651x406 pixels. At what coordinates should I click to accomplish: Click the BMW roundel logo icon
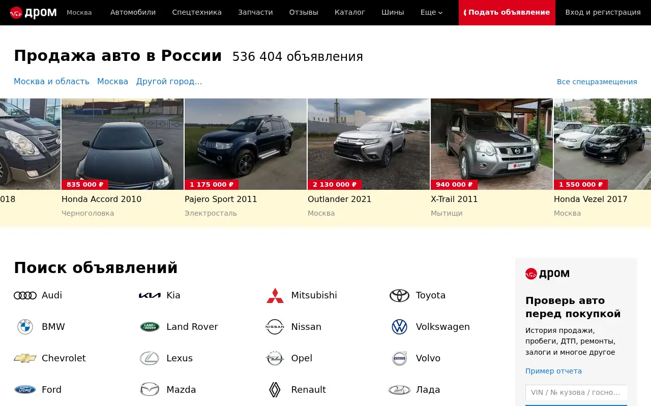tap(25, 327)
